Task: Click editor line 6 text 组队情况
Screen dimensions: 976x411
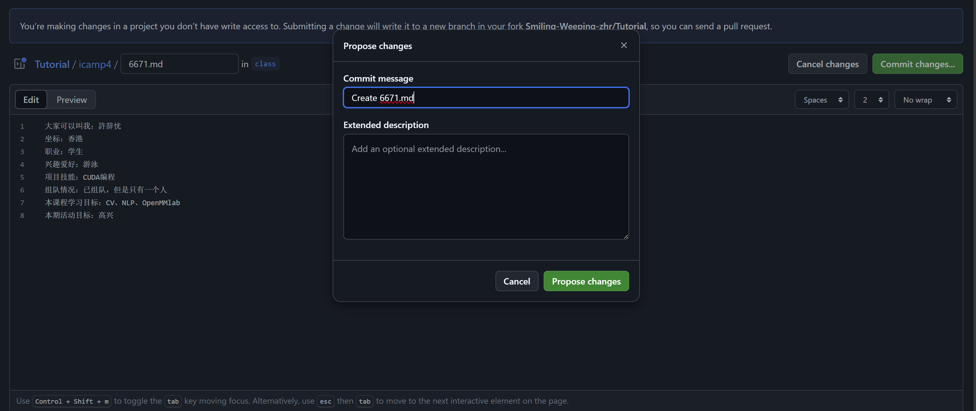Action: [x=60, y=190]
